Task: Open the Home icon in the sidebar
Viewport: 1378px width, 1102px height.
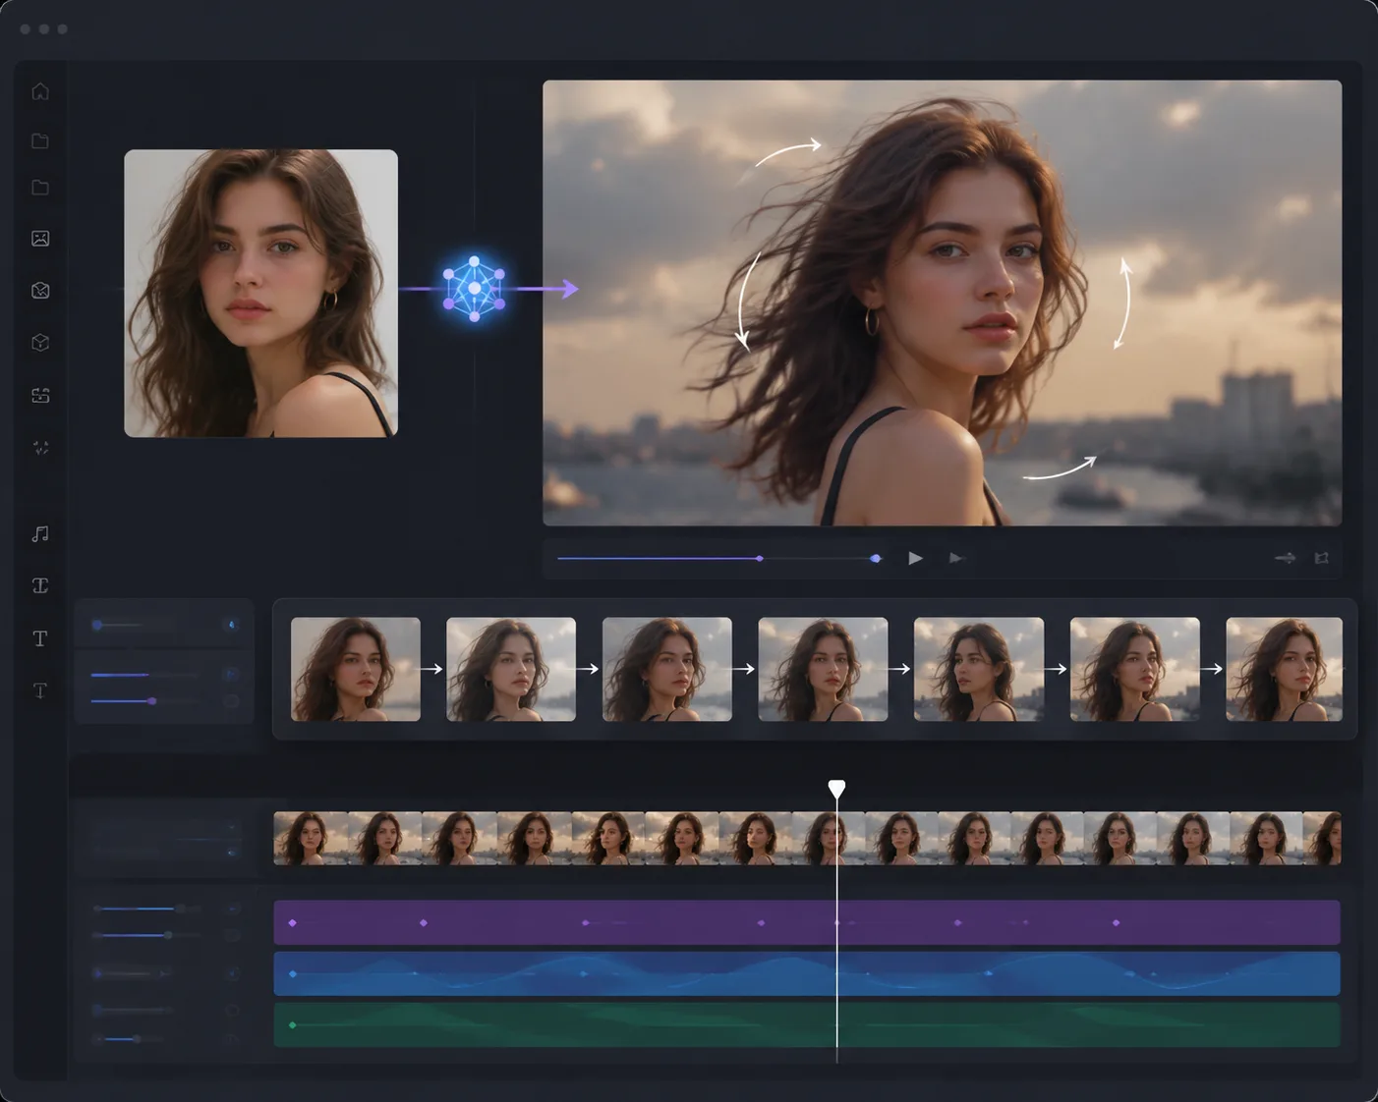Action: (x=40, y=91)
